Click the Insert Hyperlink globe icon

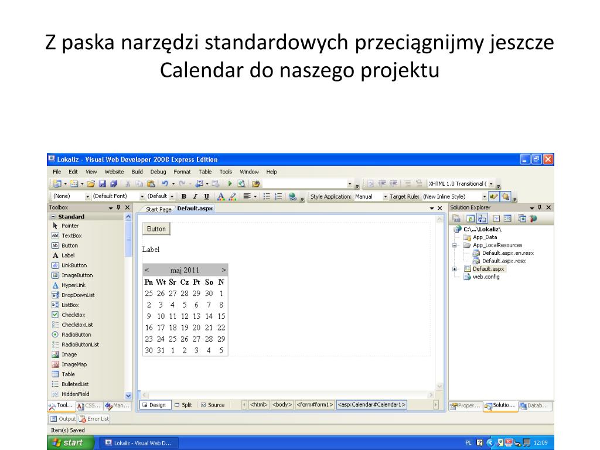(293, 196)
